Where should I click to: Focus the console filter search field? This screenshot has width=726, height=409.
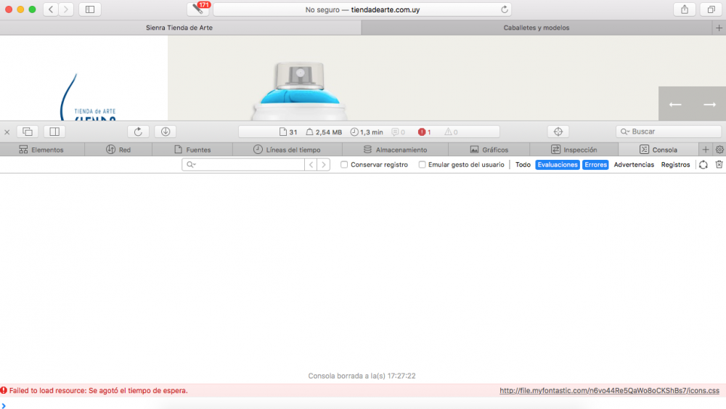tap(243, 164)
